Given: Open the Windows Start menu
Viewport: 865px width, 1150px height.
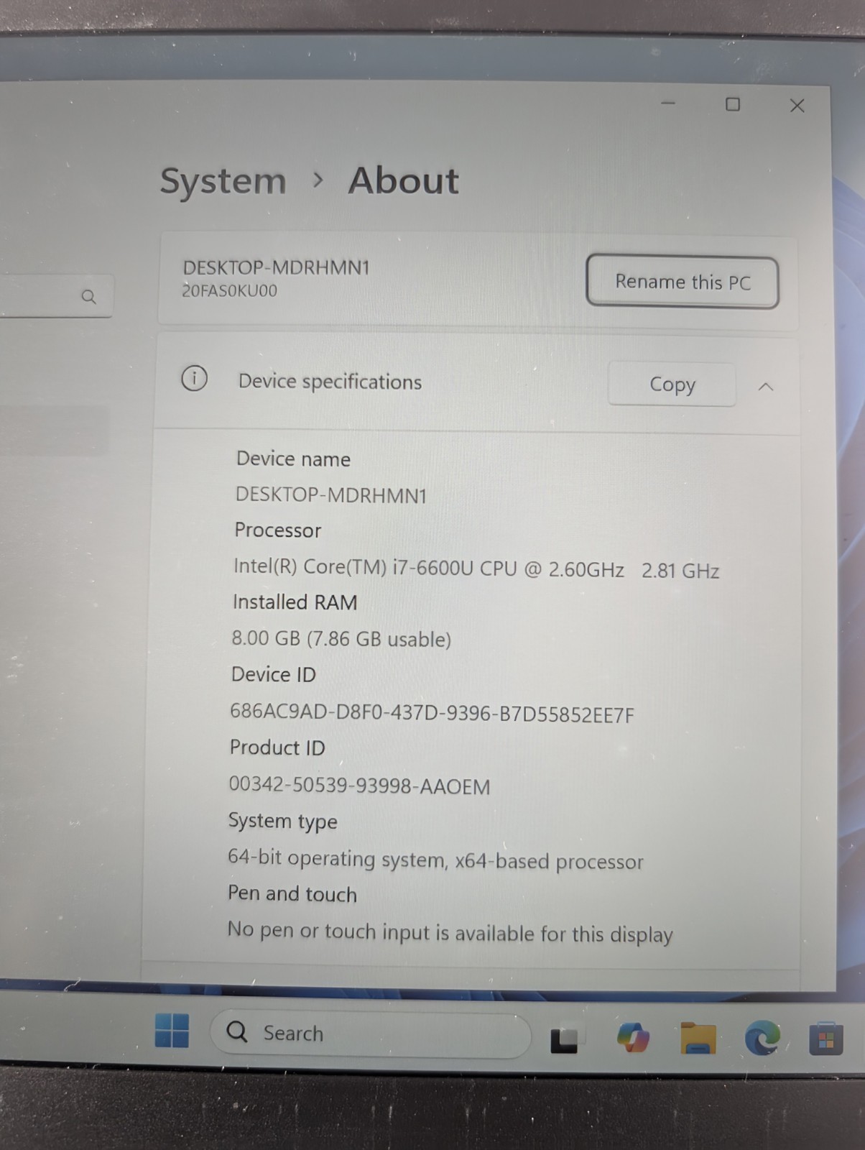Looking at the screenshot, I should click(172, 1031).
